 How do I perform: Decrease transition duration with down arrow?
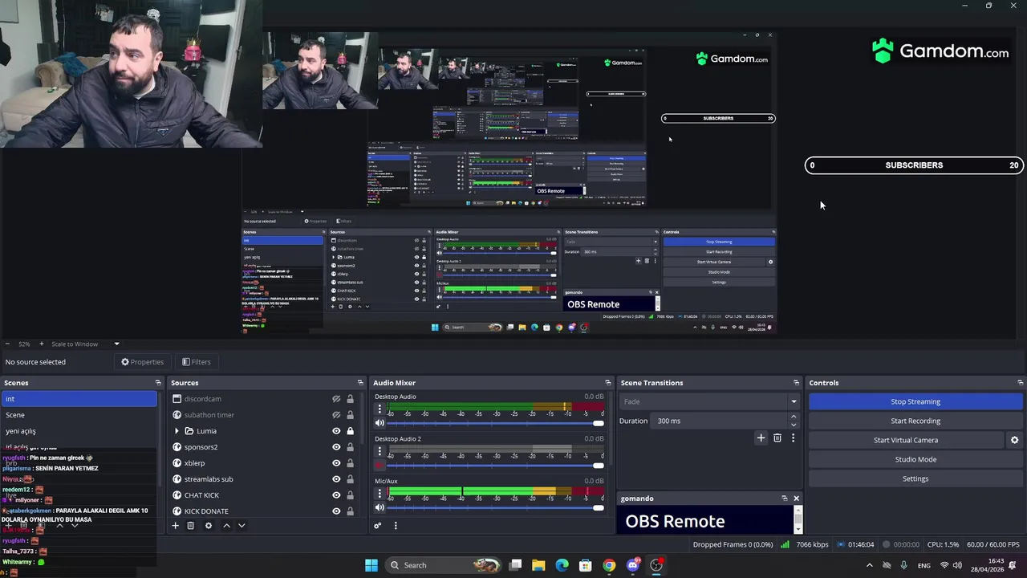pos(794,425)
